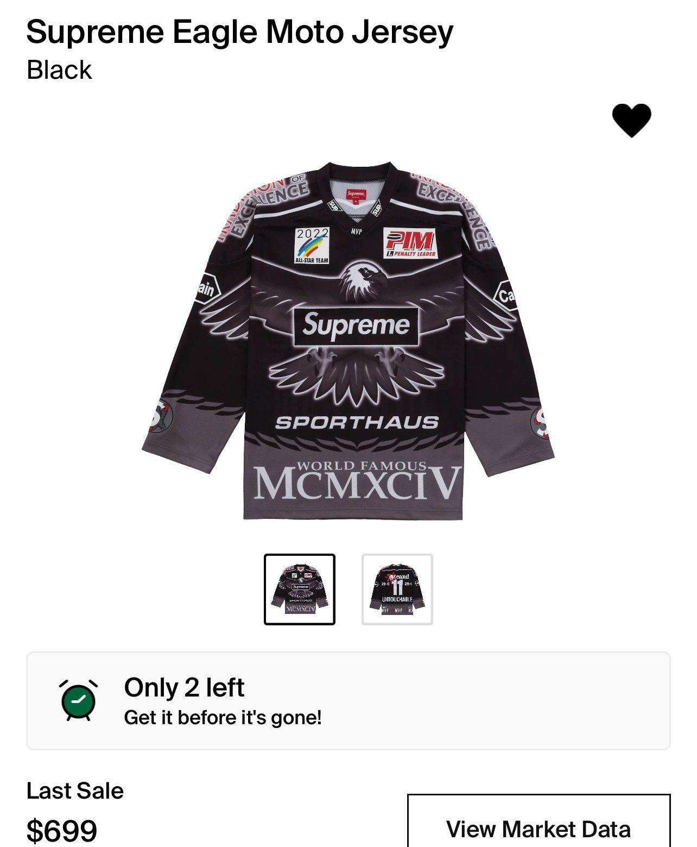Click the Supreme box logo on jersey
The height and width of the screenshot is (847, 697).
coord(356,326)
